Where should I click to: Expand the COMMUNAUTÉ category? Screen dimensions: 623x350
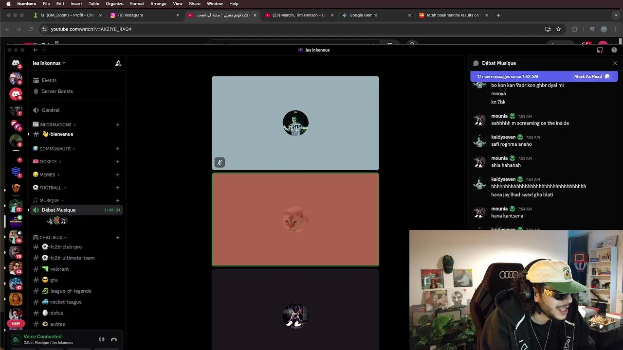54,149
